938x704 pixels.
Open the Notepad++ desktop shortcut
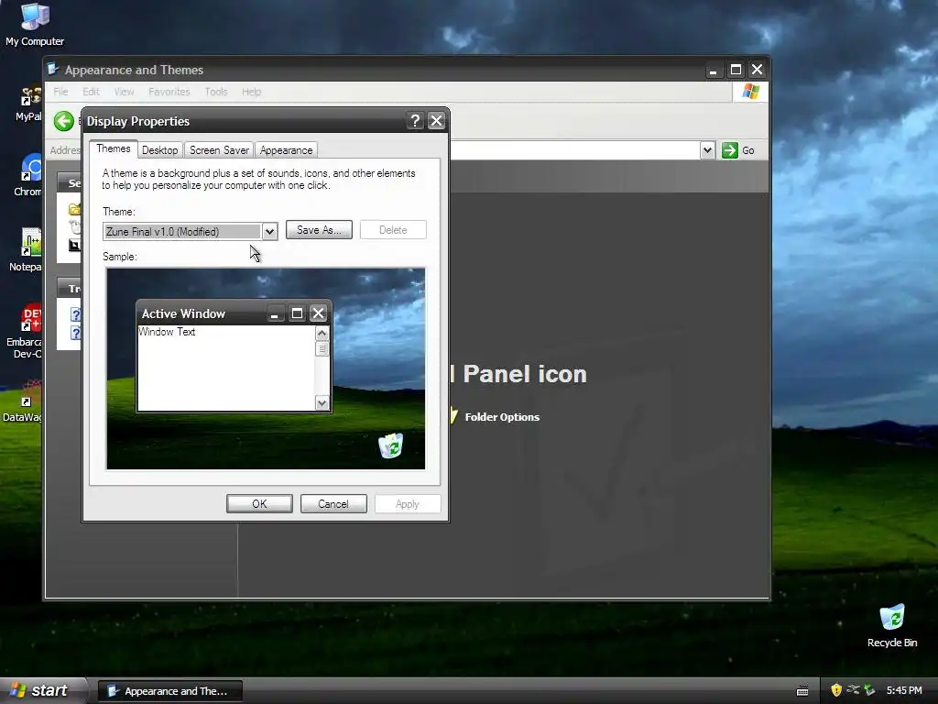(27, 250)
